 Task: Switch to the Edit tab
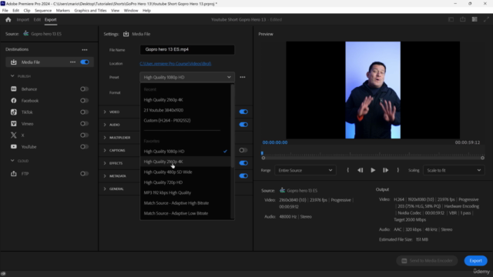click(37, 19)
